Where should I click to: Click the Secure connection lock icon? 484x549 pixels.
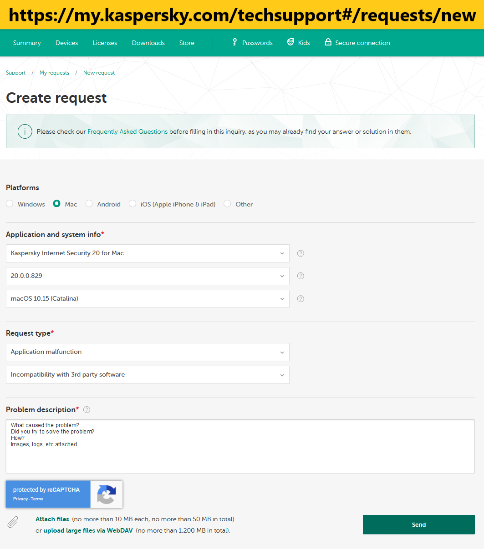pos(328,42)
